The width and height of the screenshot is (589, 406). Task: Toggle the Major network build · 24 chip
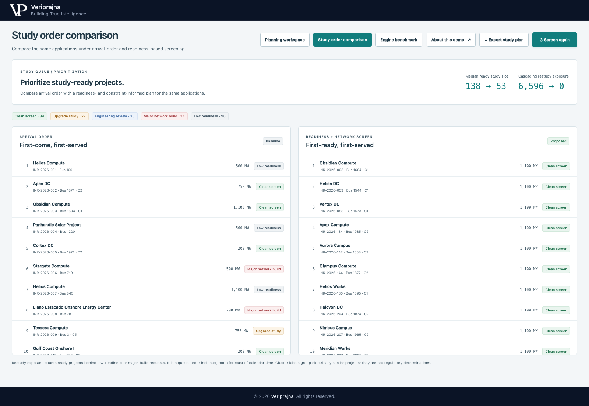(x=164, y=116)
